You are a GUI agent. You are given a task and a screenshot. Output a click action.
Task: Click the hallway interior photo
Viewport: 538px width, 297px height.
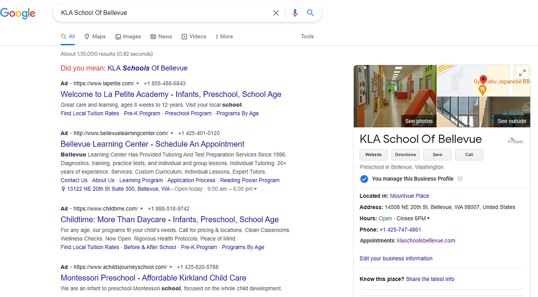click(x=395, y=96)
